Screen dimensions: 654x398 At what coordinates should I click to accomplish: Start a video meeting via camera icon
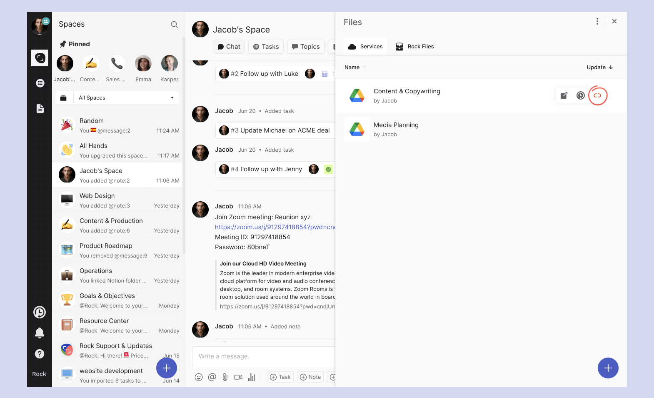click(238, 377)
